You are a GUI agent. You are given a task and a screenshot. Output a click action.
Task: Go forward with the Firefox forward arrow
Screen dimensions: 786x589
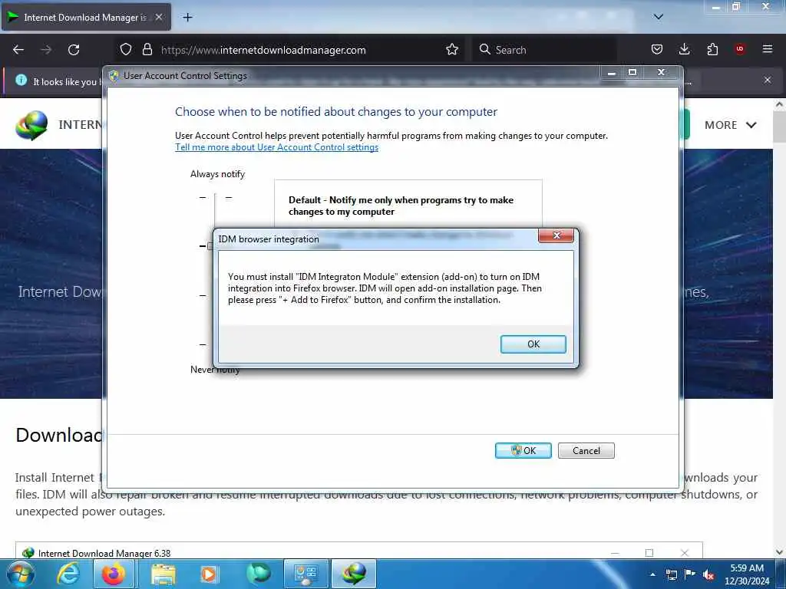45,50
